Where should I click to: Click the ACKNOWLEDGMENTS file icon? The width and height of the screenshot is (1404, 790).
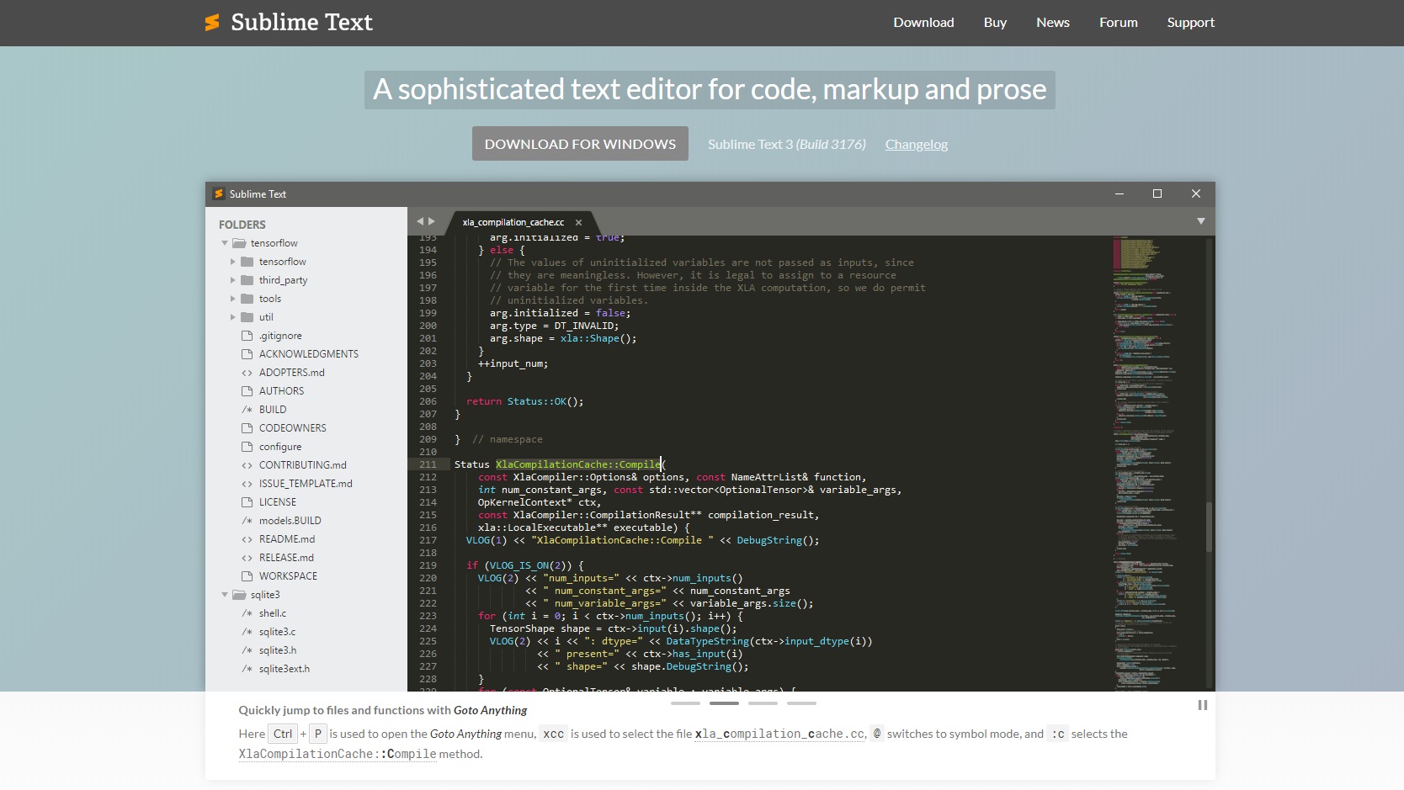point(247,354)
